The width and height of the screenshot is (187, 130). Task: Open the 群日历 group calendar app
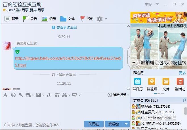[x=138, y=82]
